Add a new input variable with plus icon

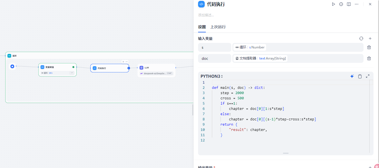(370, 38)
